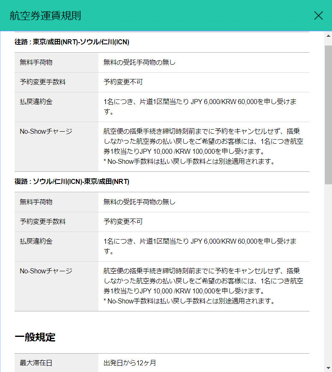
Task: Click 予約変更不可 value in the 往路 table
Action: 123,82
